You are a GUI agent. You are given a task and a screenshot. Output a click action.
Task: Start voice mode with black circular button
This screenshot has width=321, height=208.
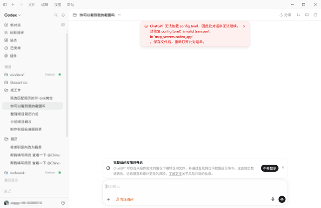pyautogui.click(x=282, y=199)
